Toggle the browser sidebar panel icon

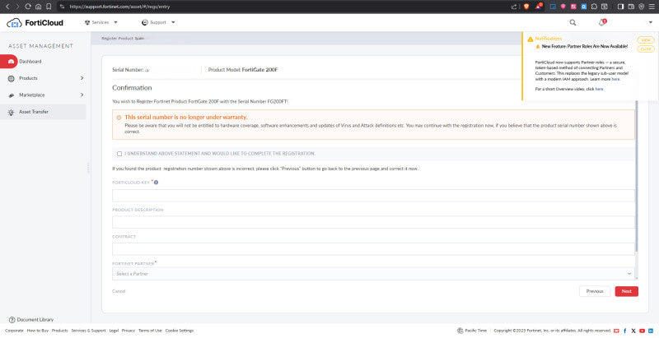pos(620,7)
